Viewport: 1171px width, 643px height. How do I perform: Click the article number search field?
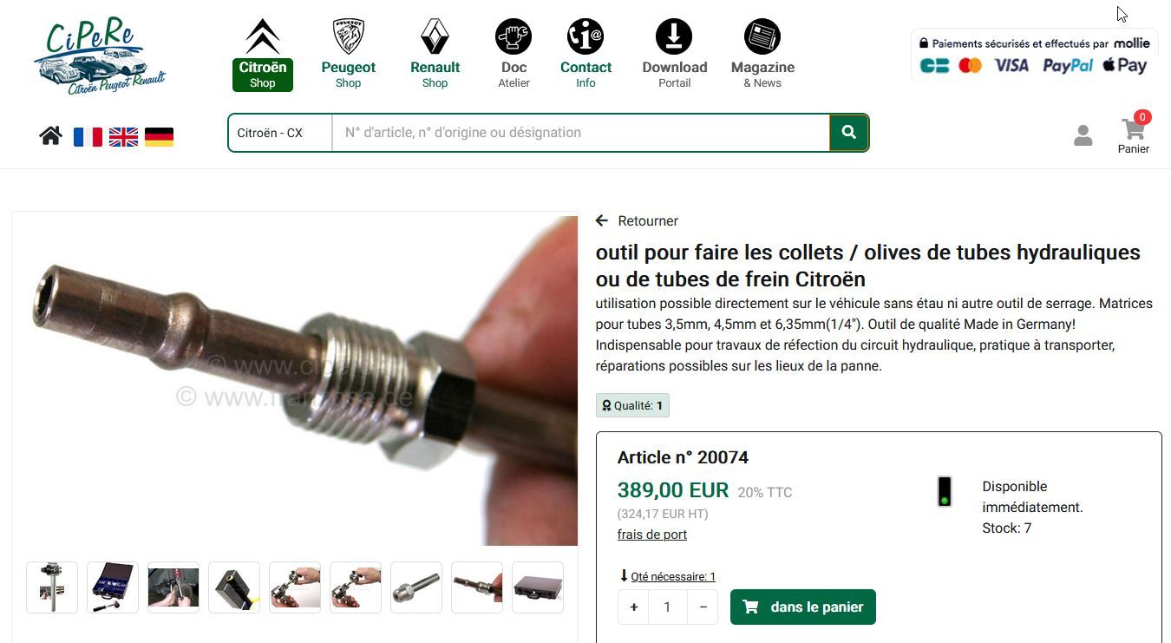click(x=581, y=133)
